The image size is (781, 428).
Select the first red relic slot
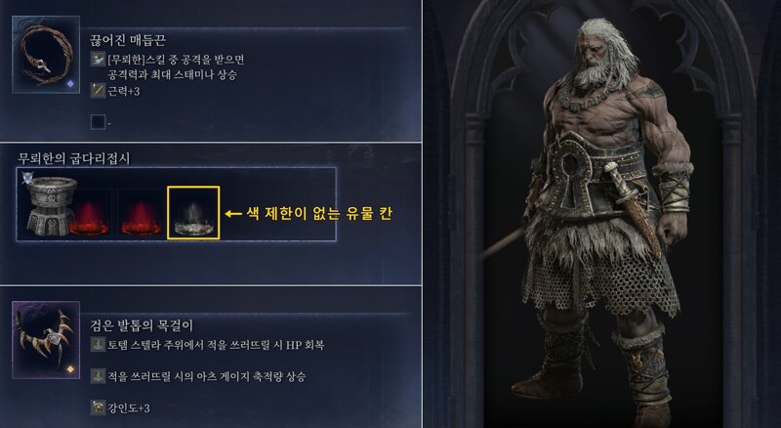coord(89,215)
